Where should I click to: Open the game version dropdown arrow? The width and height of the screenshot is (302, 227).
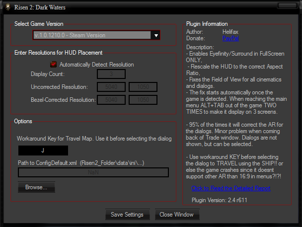pos(156,35)
